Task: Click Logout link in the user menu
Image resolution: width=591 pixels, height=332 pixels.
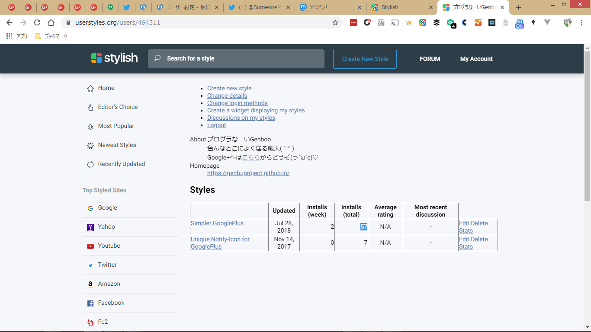Action: click(x=216, y=125)
